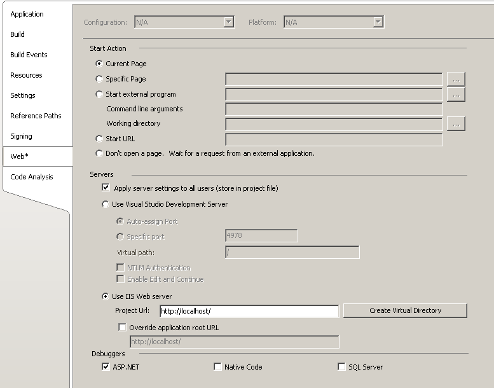The width and height of the screenshot is (494, 388).
Task: Select the Current Page radio button
Action: coord(99,64)
